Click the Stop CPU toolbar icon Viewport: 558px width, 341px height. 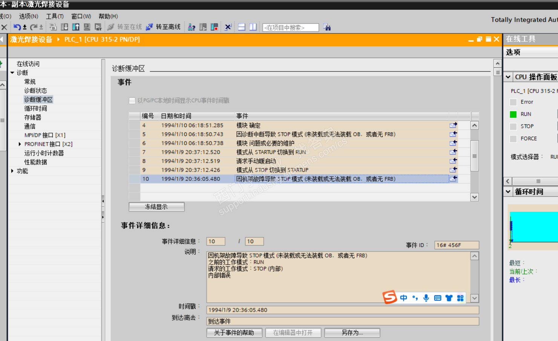[214, 27]
